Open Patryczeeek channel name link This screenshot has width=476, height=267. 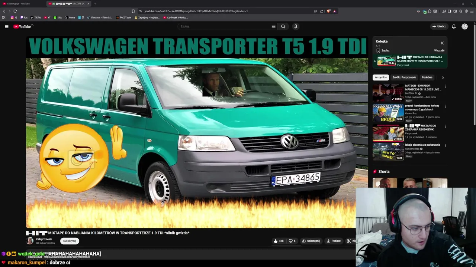44,239
